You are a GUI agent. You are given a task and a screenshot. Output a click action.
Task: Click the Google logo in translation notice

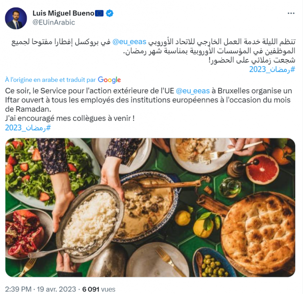(109, 80)
